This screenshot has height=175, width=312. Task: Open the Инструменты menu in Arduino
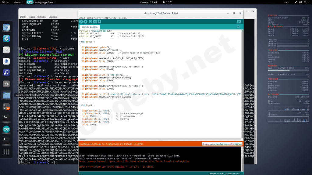tap(109, 18)
